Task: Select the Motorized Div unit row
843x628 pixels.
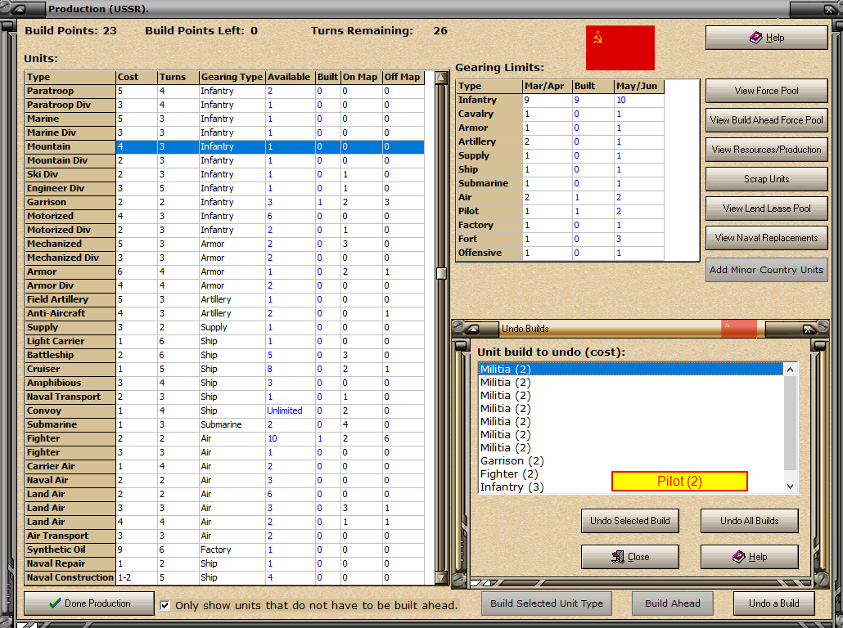Action: tap(225, 230)
